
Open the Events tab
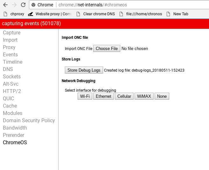[x=10, y=54]
